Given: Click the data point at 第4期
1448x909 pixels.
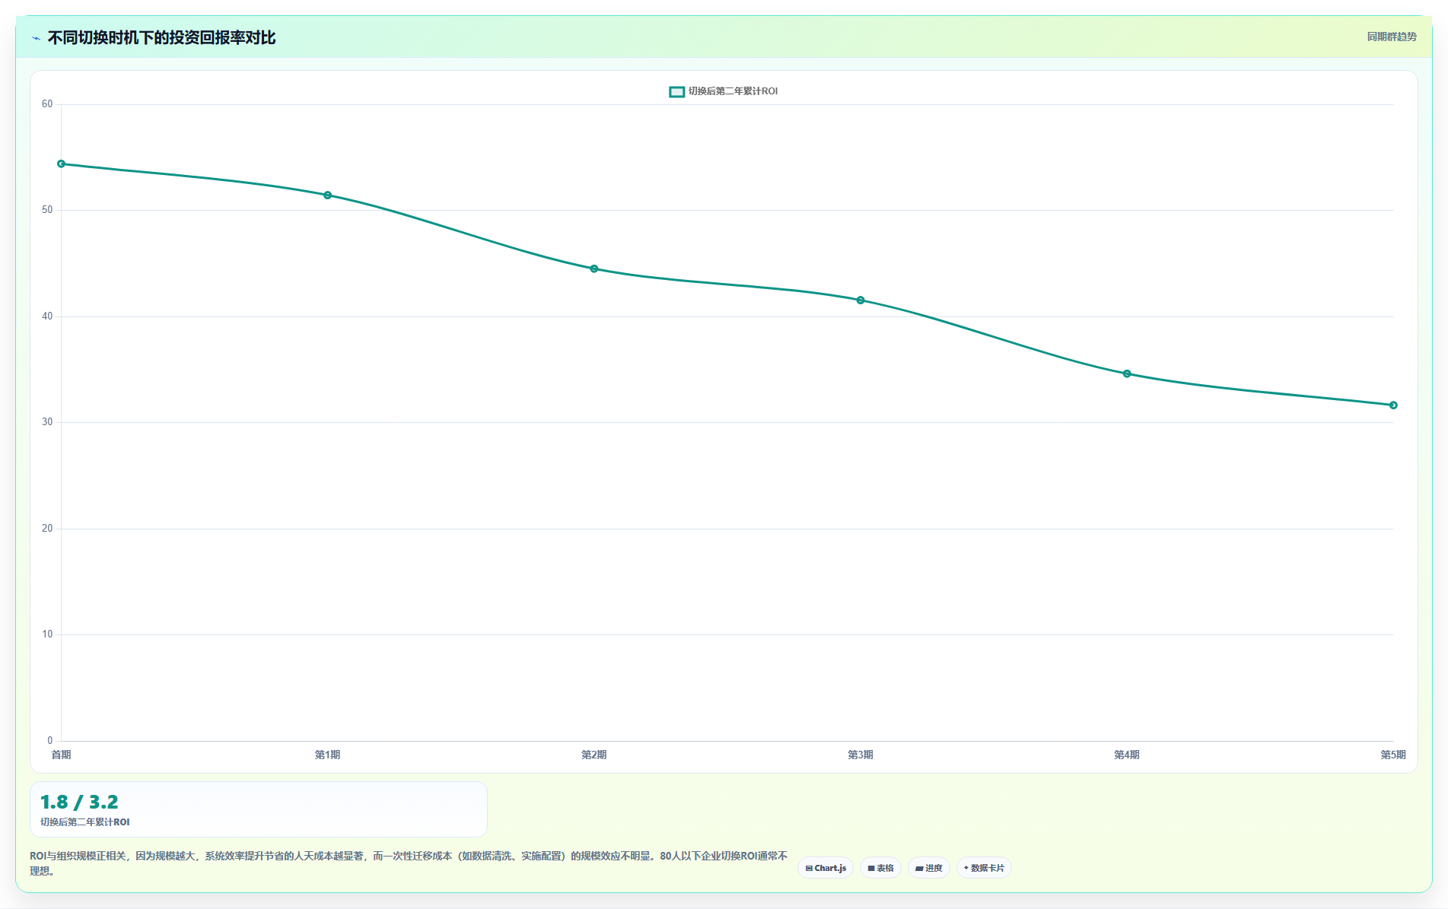Looking at the screenshot, I should click(x=1127, y=373).
